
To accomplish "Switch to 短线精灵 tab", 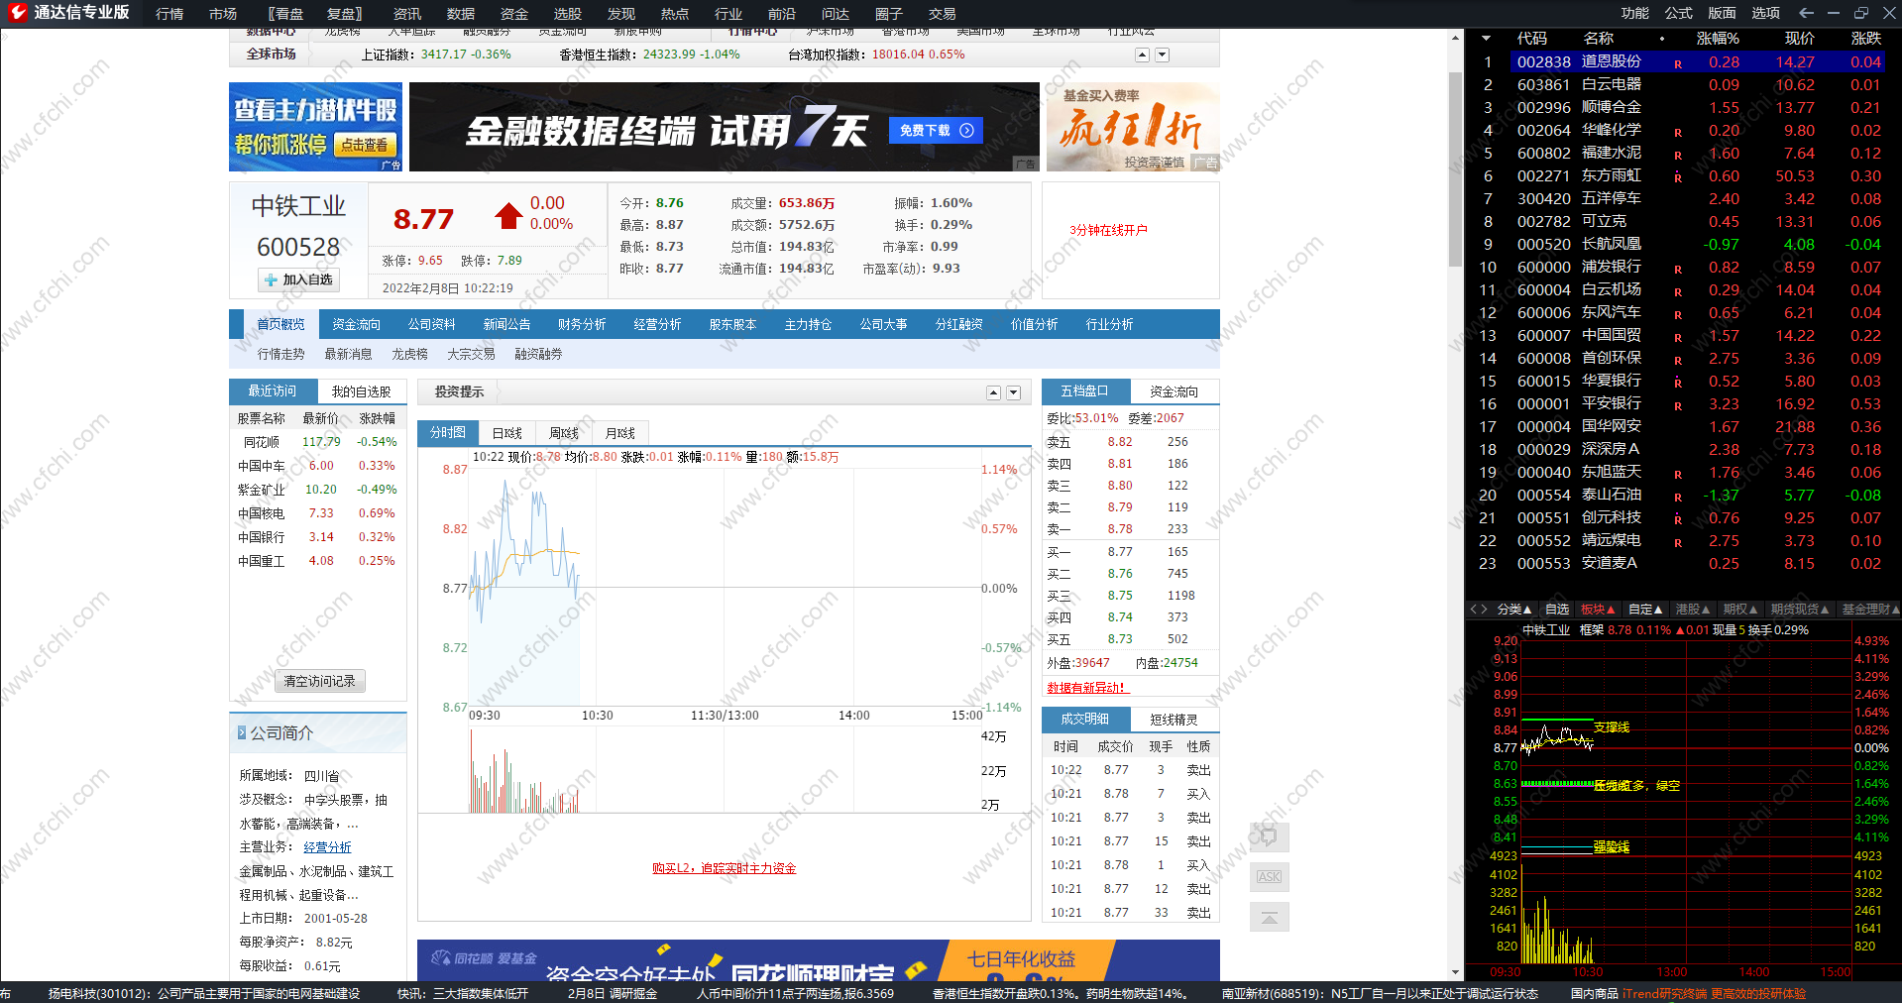I will click(1174, 720).
